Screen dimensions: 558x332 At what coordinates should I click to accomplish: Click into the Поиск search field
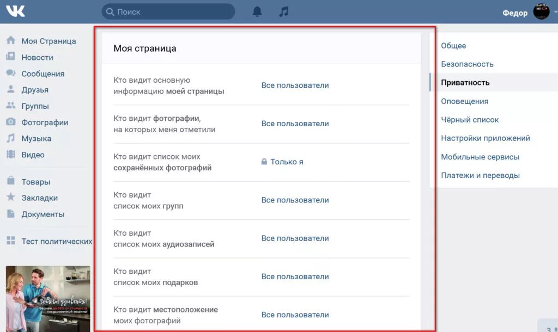pyautogui.click(x=168, y=12)
